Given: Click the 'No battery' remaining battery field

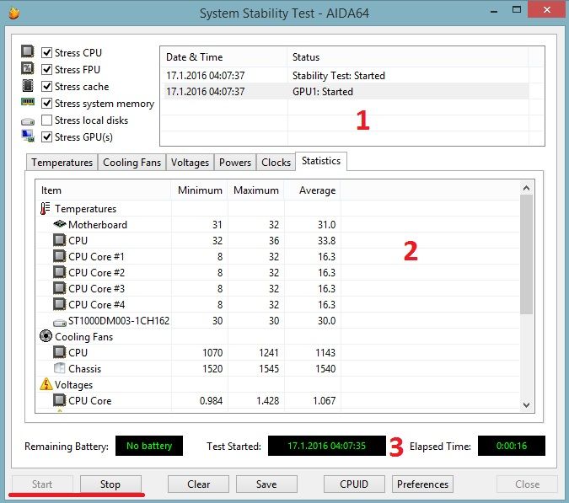Looking at the screenshot, I should point(149,446).
